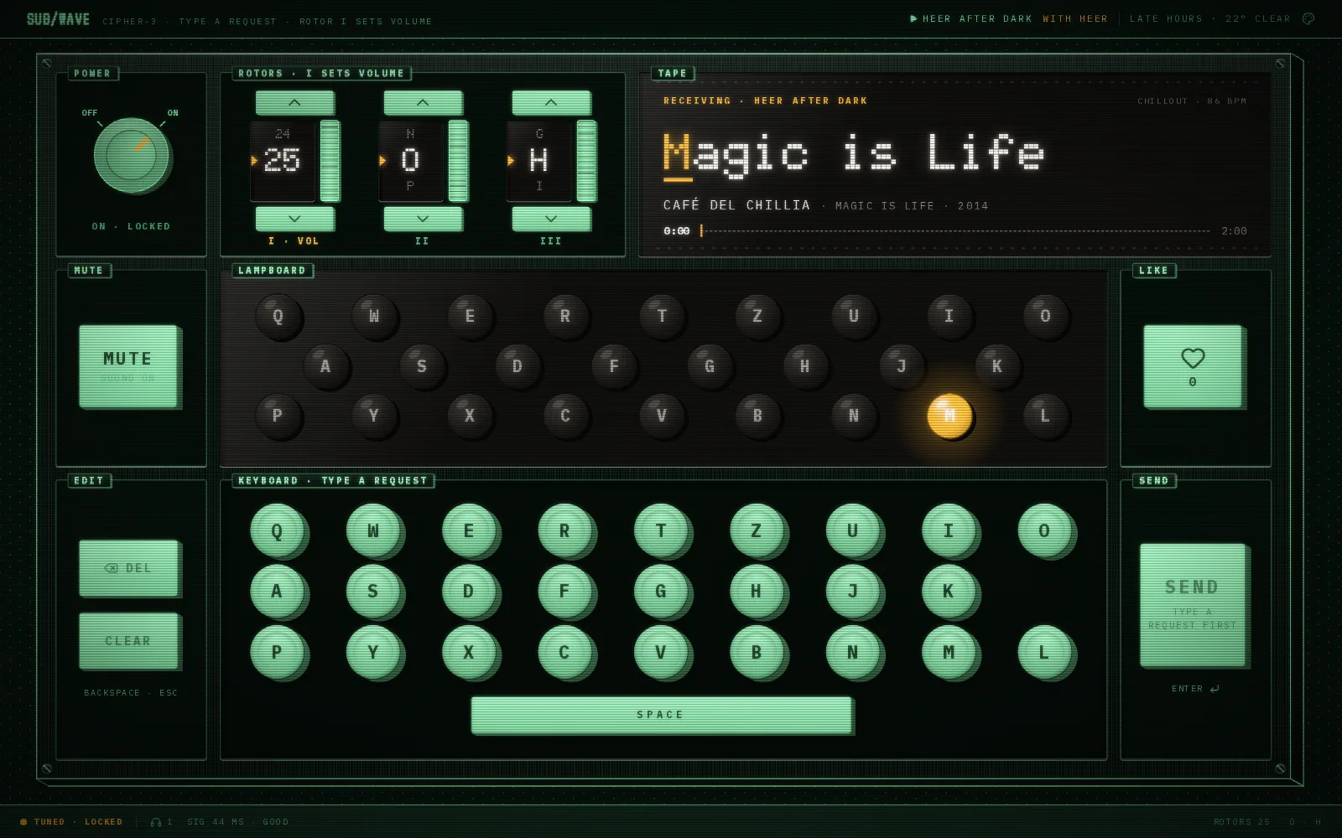Delete last character with the DEL button
This screenshot has width=1342, height=838.
pos(128,568)
